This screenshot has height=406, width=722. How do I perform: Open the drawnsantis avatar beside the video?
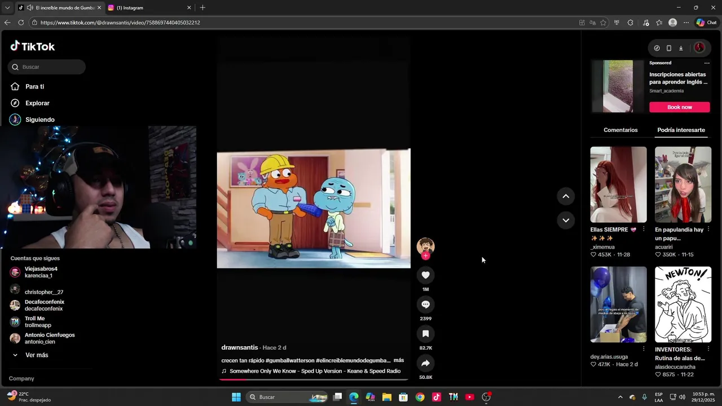coord(425,246)
